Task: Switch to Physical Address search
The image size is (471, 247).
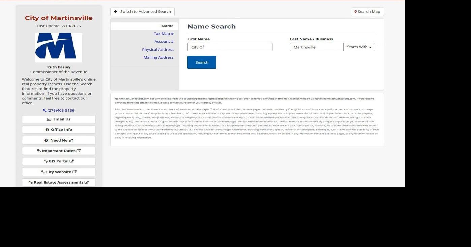Action: (158, 50)
